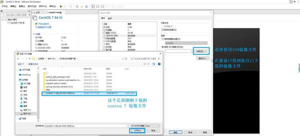Screen dimensions: 300x136
Task: Click 取消 in the ISO browse dialog
Action: pyautogui.click(x=153, y=131)
